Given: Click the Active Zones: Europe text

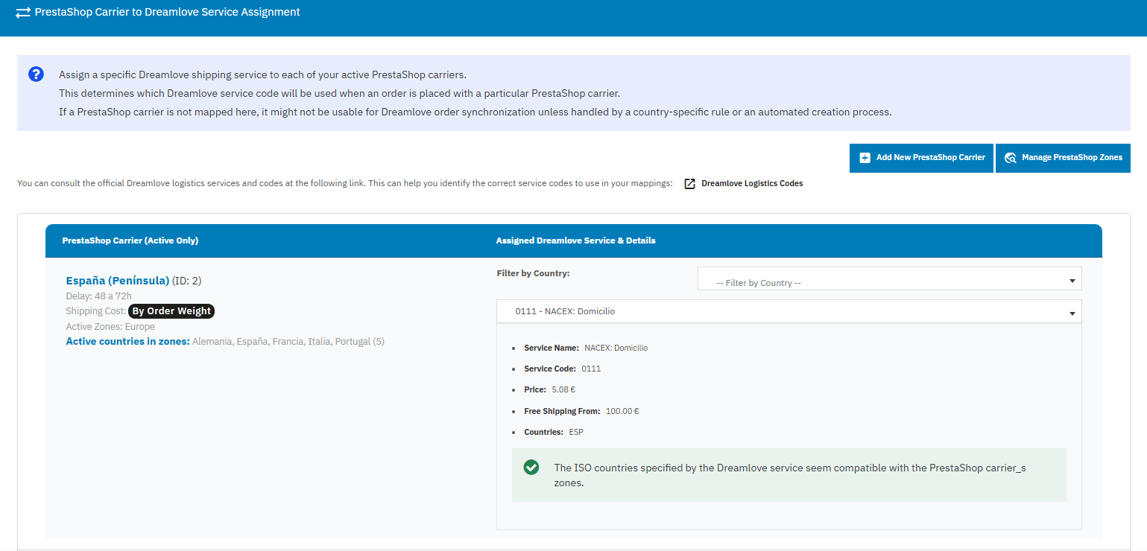Looking at the screenshot, I should 110,327.
